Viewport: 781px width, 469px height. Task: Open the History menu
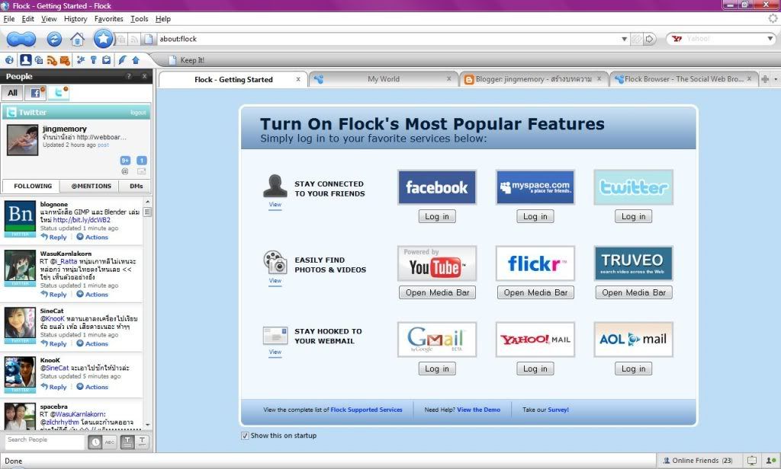76,19
